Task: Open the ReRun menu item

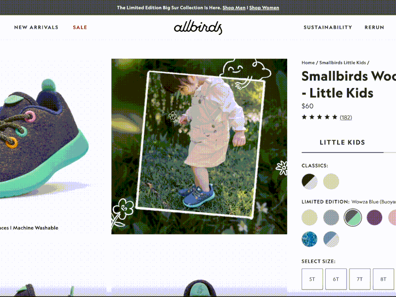Action: 374,27
